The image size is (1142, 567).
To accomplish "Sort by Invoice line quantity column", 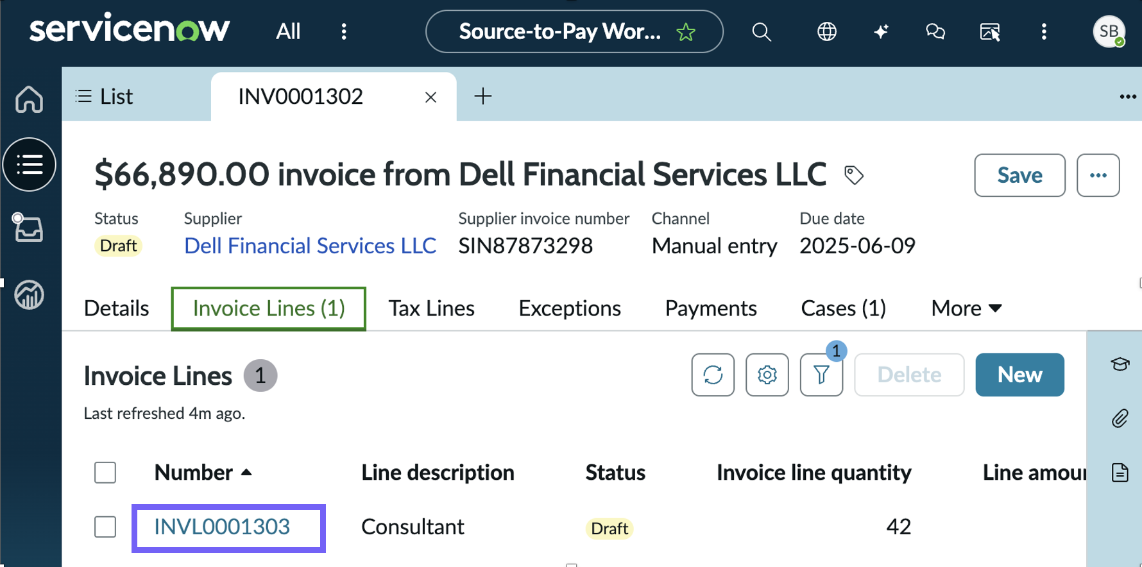I will point(814,473).
